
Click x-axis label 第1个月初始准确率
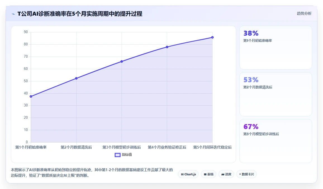[x=31, y=147]
